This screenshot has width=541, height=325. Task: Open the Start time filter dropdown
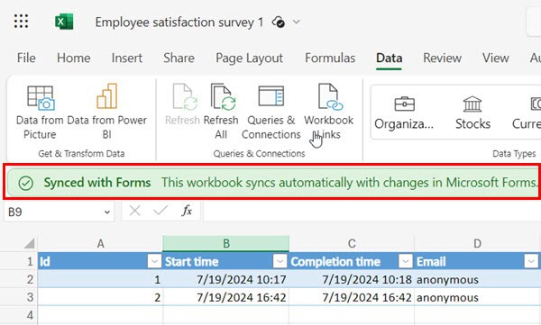(x=280, y=262)
